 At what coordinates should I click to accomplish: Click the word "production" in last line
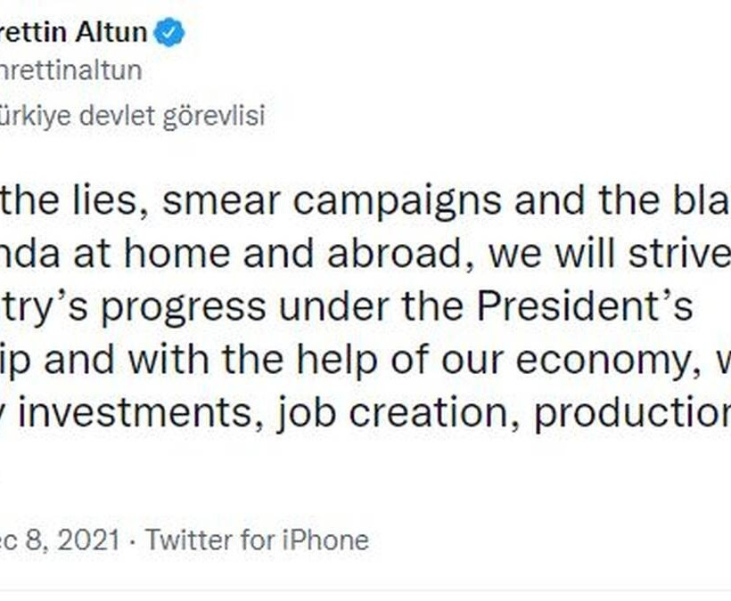coord(632,413)
